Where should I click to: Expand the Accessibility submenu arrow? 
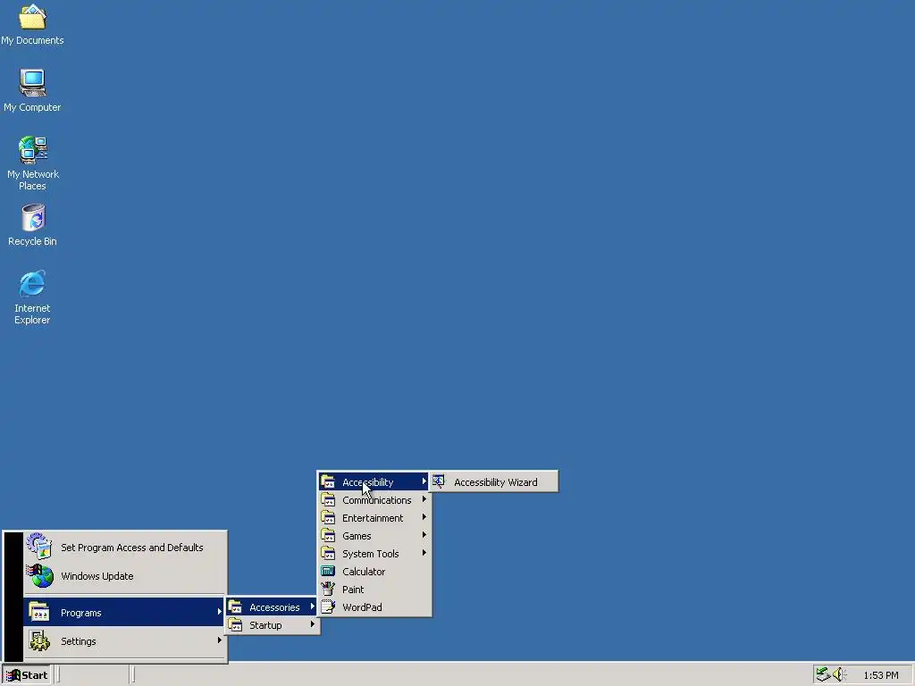click(x=424, y=481)
